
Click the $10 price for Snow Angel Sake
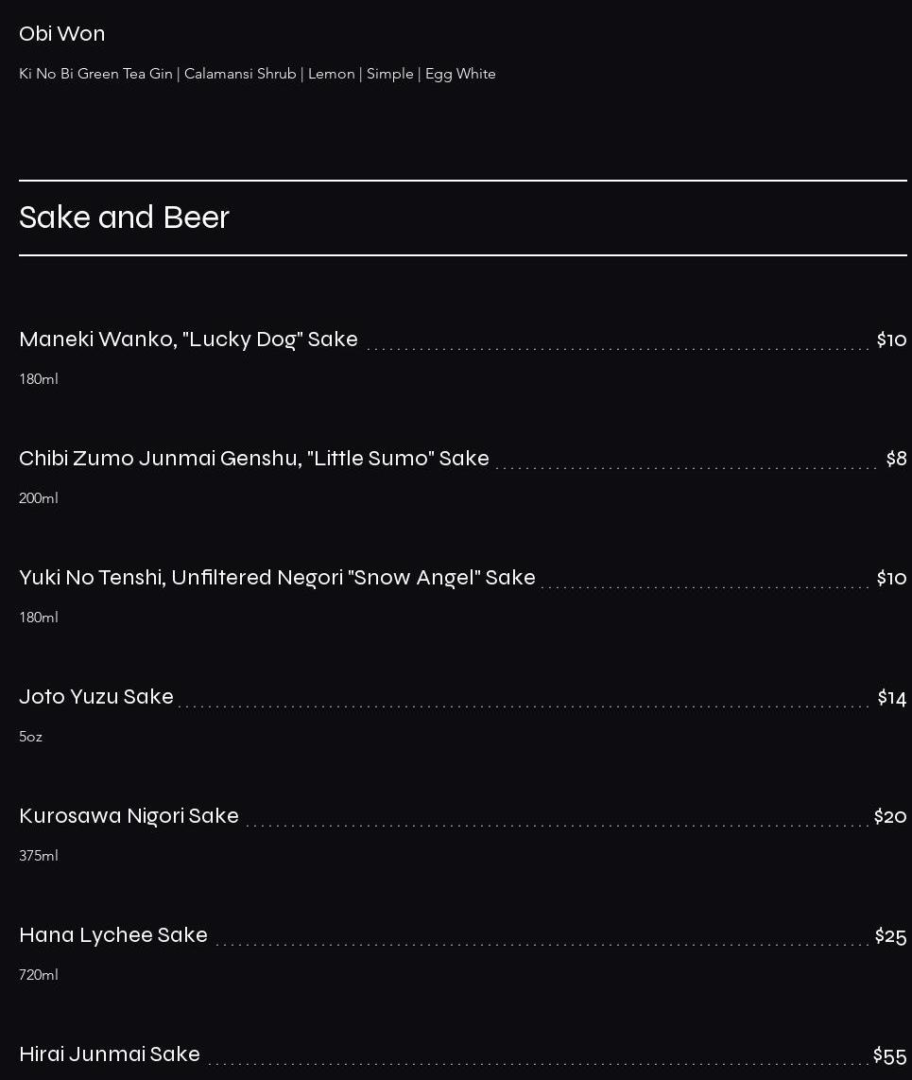pyautogui.click(x=891, y=578)
